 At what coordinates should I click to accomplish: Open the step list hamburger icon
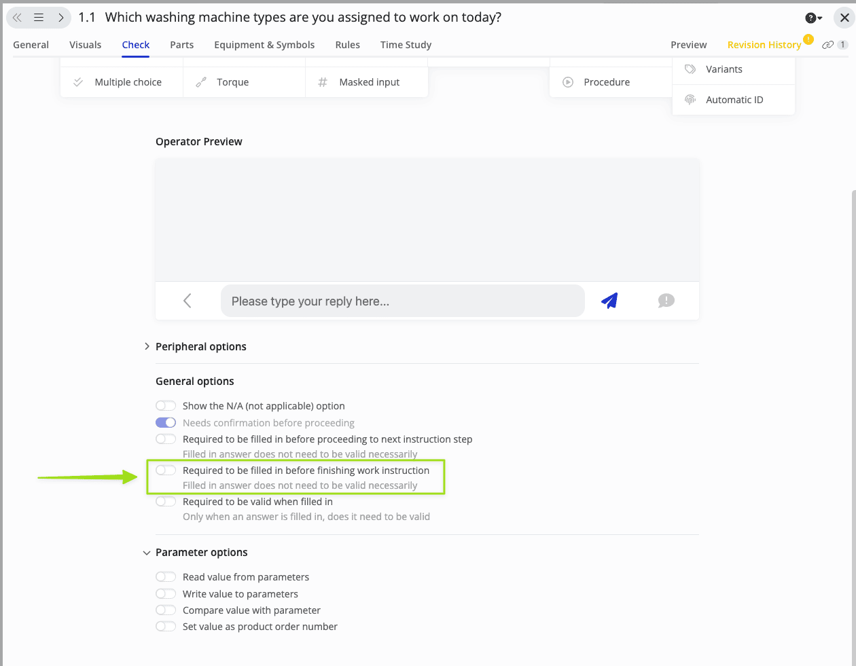click(x=39, y=18)
